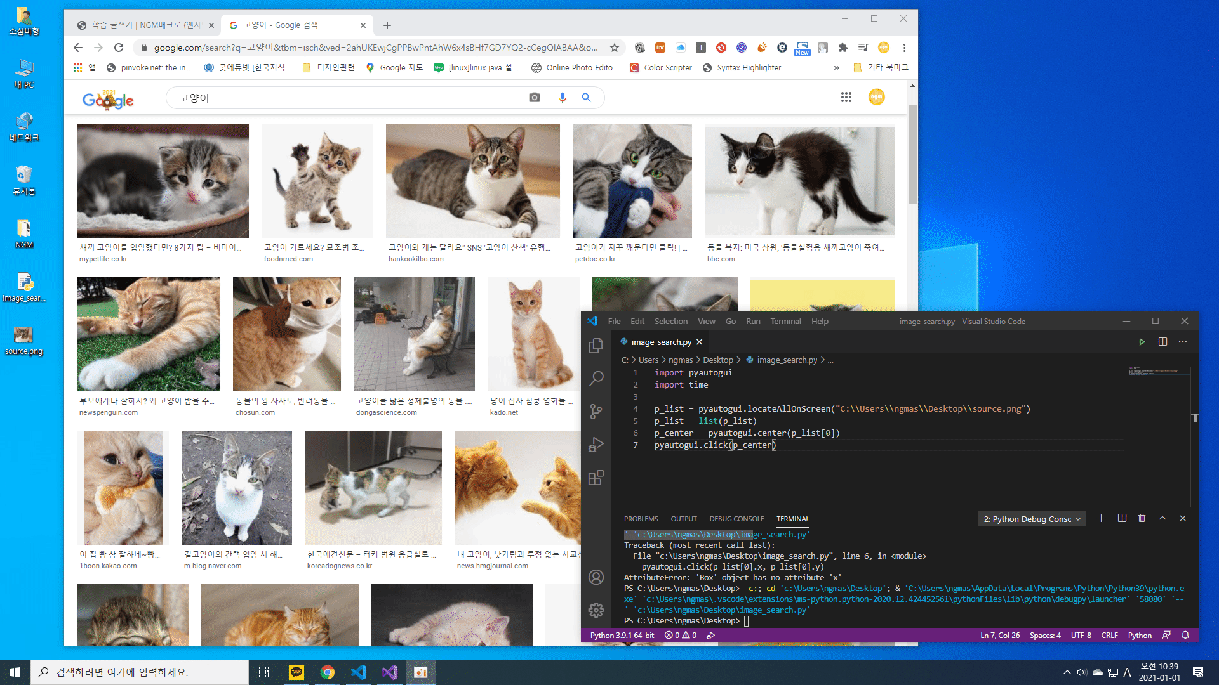This screenshot has width=1219, height=685.
Task: Open the VS Code Search sidebar icon
Action: [x=596, y=379]
